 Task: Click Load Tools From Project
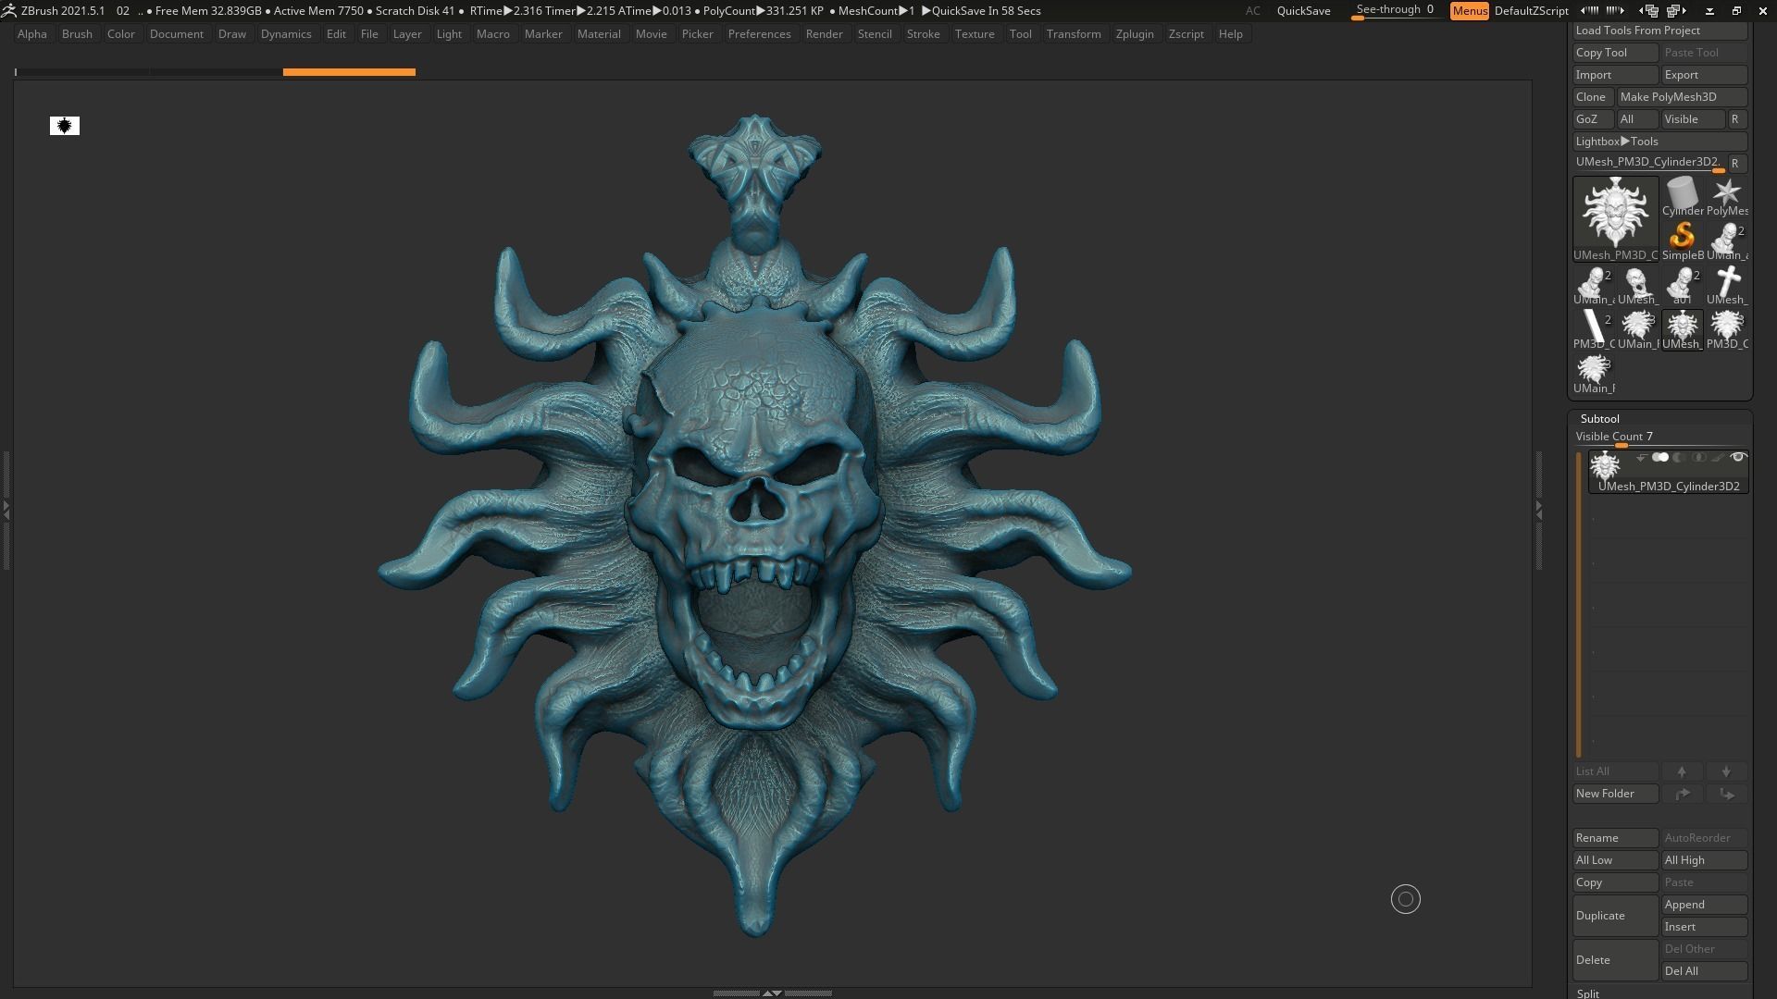tap(1660, 31)
